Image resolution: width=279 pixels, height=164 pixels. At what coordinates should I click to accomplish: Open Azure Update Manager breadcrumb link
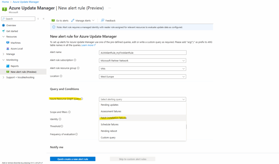[26, 2]
